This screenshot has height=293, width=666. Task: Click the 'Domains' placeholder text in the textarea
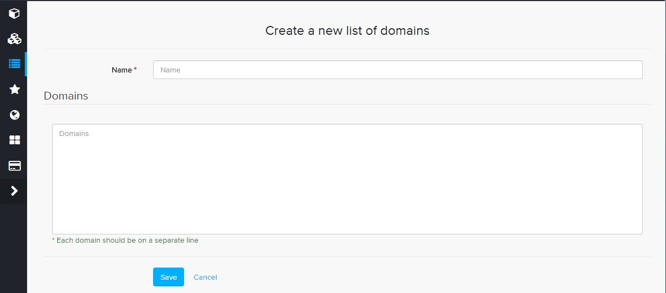click(x=74, y=134)
